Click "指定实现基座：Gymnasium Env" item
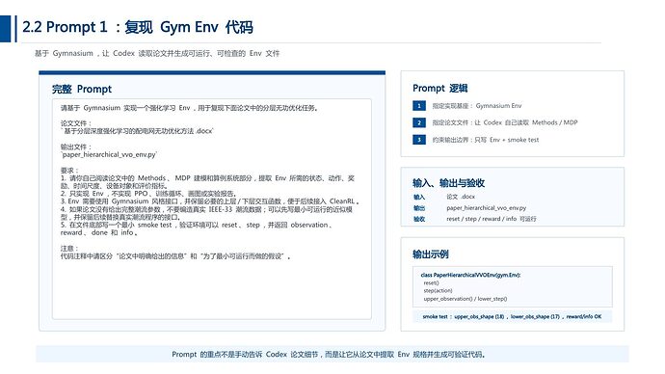The height and width of the screenshot is (374, 665). (x=477, y=106)
